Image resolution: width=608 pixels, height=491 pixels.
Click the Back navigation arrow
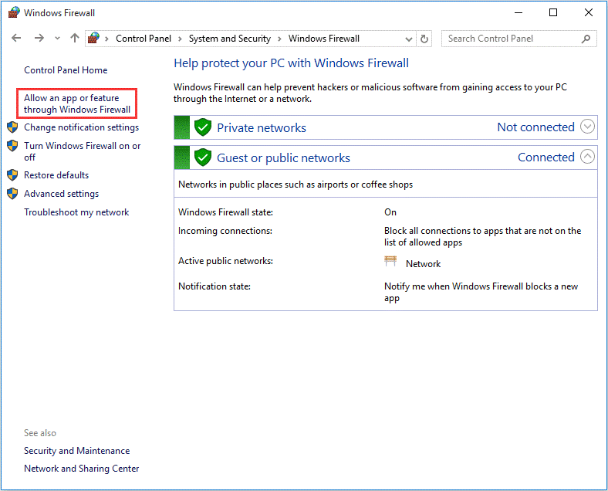click(17, 39)
